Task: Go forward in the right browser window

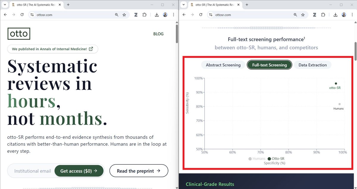Action: point(192,15)
